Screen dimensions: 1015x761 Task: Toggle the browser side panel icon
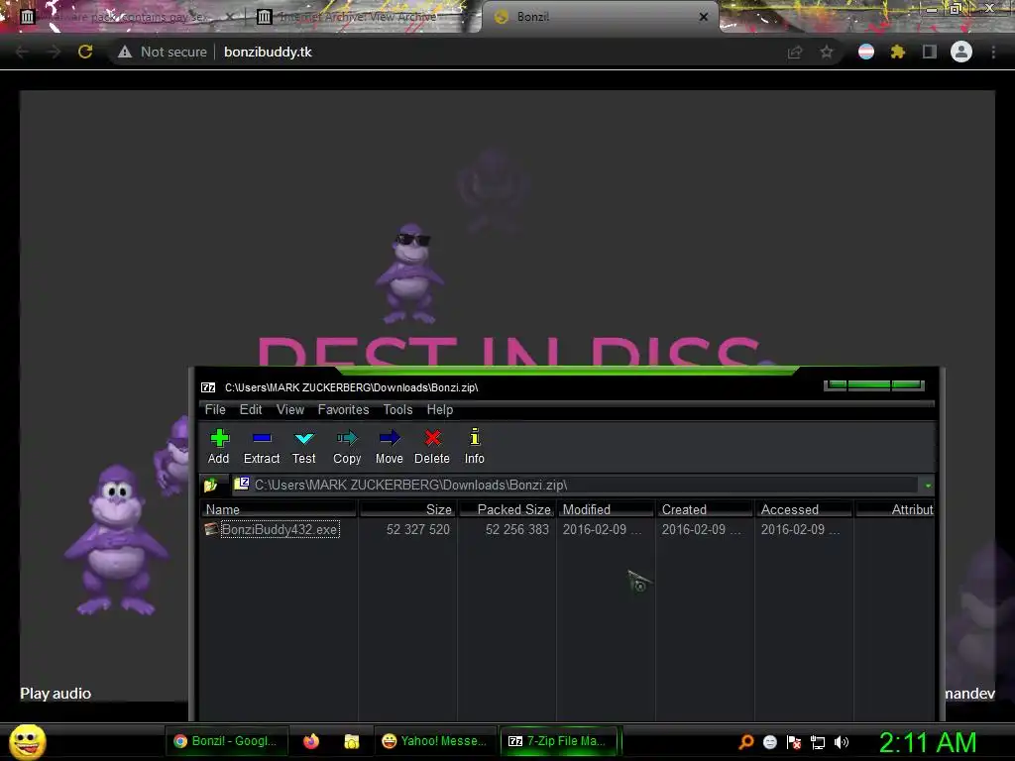pos(930,52)
